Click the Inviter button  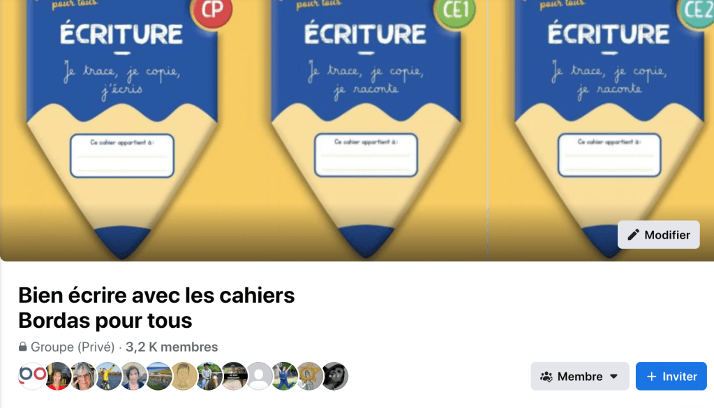pyautogui.click(x=671, y=376)
